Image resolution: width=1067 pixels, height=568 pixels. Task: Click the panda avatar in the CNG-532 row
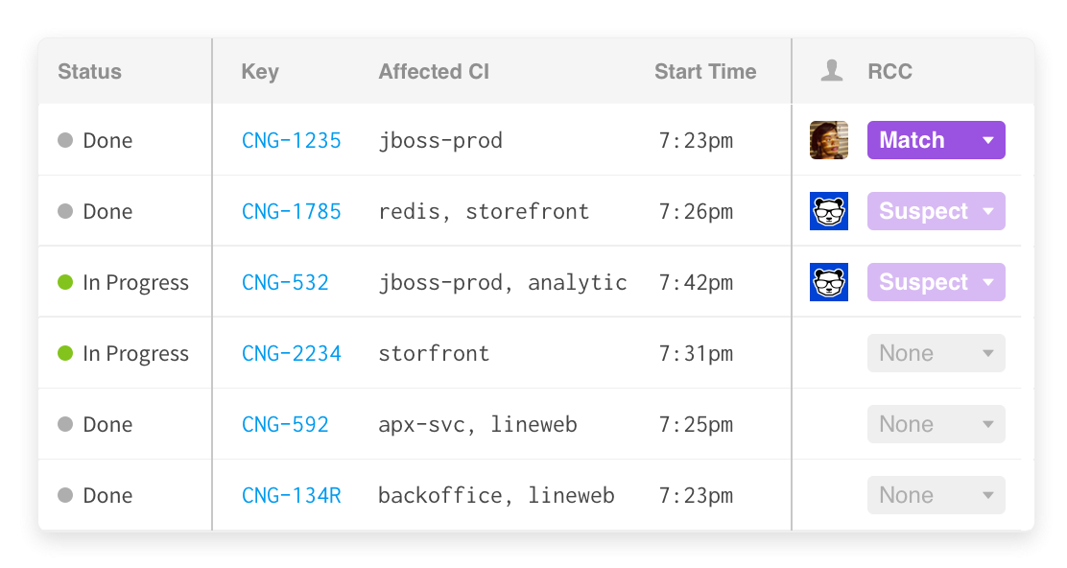829,282
